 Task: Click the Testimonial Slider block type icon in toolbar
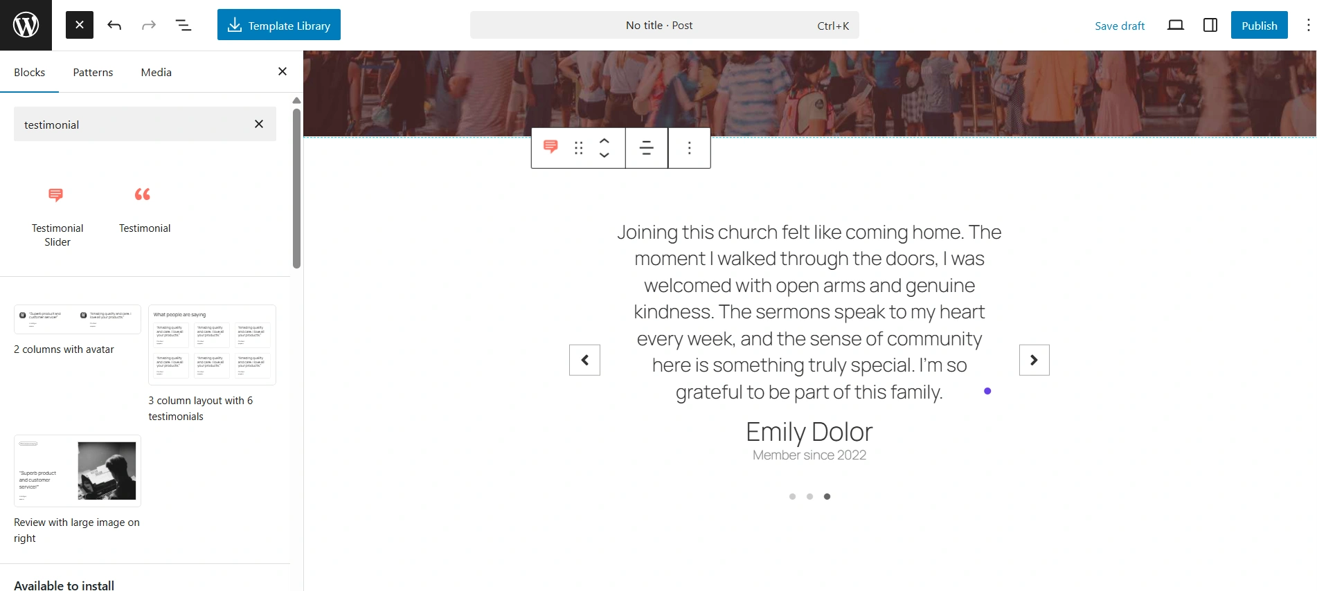point(550,147)
